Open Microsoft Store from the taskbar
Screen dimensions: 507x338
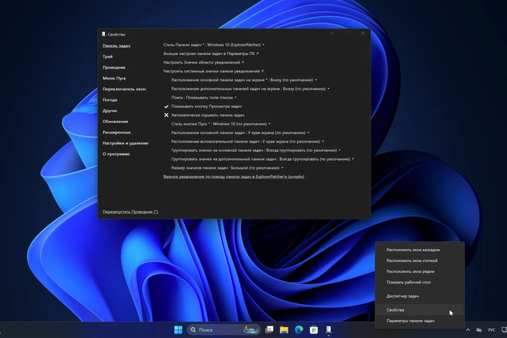[314, 330]
